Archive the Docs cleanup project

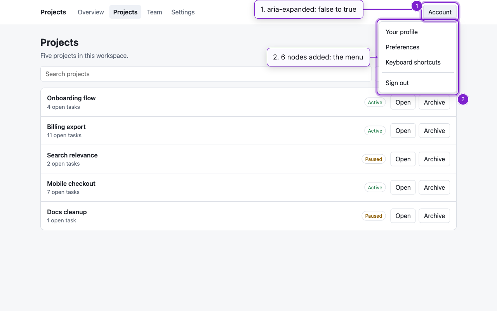click(434, 216)
